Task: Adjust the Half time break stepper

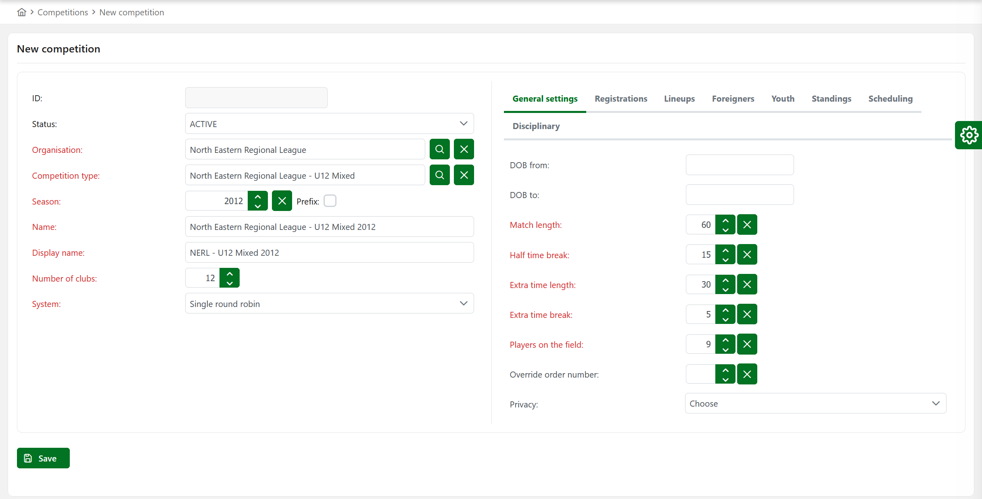Action: (x=725, y=255)
